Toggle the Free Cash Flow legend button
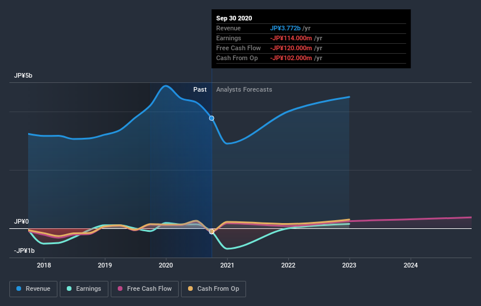Screen dimensions: 481x306 point(145,289)
